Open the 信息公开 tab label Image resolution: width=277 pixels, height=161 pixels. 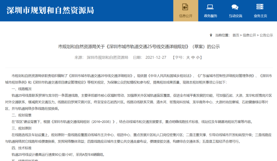pyautogui.click(x=186, y=16)
